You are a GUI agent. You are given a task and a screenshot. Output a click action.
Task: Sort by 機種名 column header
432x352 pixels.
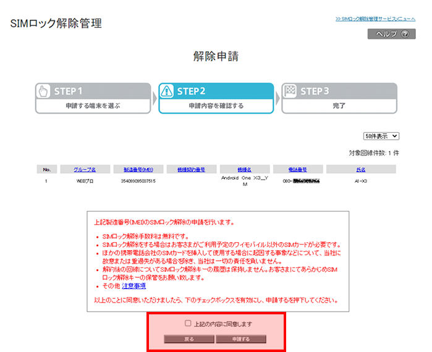tap(244, 169)
